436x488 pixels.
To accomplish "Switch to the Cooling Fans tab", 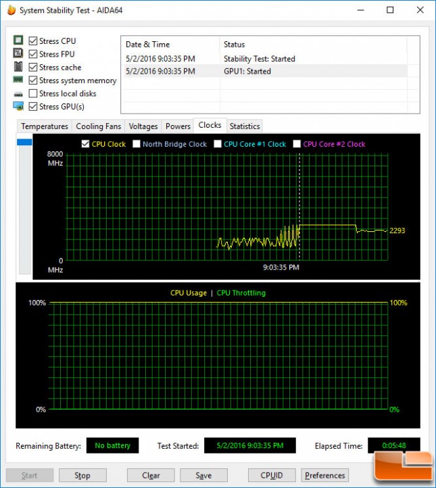I will click(98, 126).
